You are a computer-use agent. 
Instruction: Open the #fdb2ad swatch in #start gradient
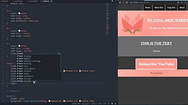click(49, 101)
